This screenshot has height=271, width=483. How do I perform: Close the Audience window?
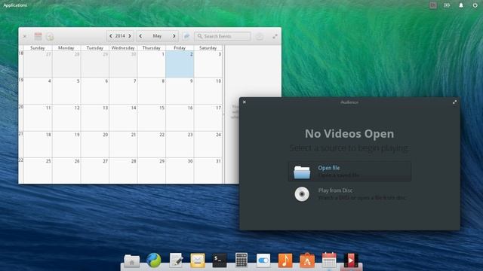pos(245,102)
